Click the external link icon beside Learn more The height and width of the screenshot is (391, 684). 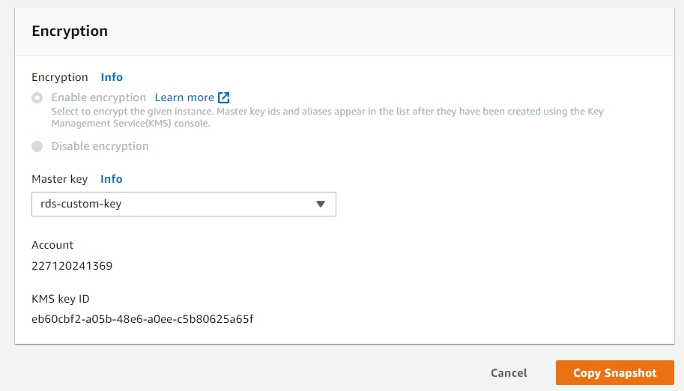coord(223,97)
